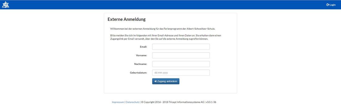Click into the Nachname text box

pyautogui.click(x=181, y=64)
